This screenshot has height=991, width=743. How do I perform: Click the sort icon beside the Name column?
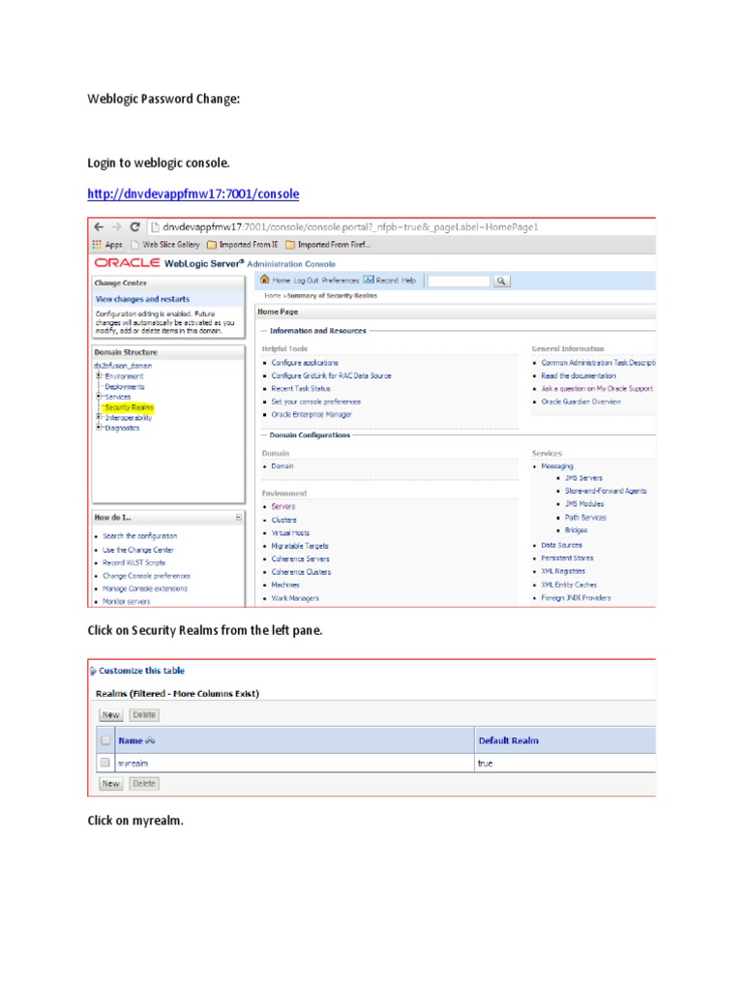[x=150, y=740]
